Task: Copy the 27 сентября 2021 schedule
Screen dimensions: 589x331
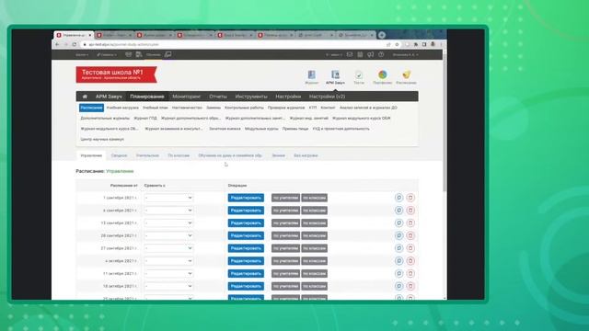Action: 398,248
